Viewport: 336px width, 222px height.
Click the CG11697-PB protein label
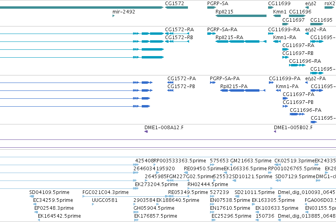click(x=298, y=102)
